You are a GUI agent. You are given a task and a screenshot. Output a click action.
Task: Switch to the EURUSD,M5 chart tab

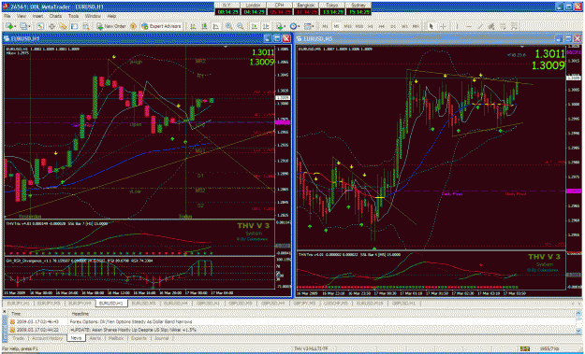pos(143,304)
